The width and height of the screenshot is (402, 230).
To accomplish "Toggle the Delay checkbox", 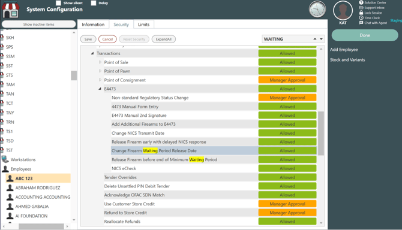I will [94, 3].
